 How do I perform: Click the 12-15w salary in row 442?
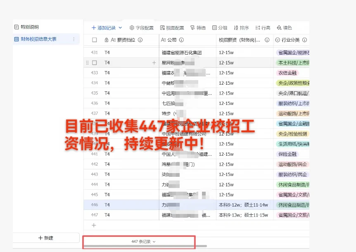(x=226, y=164)
